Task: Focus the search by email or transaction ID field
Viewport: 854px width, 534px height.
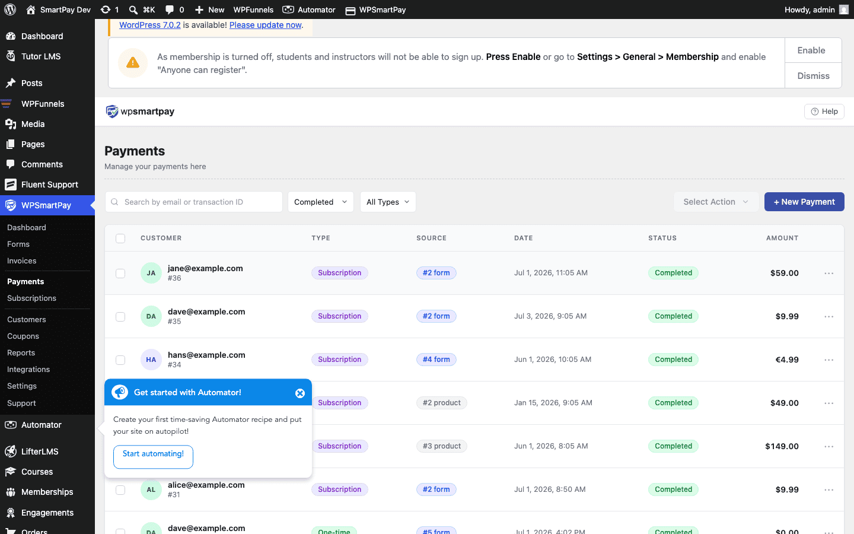Action: pyautogui.click(x=194, y=202)
